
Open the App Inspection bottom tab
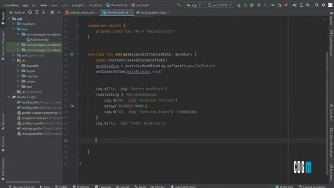point(183,186)
